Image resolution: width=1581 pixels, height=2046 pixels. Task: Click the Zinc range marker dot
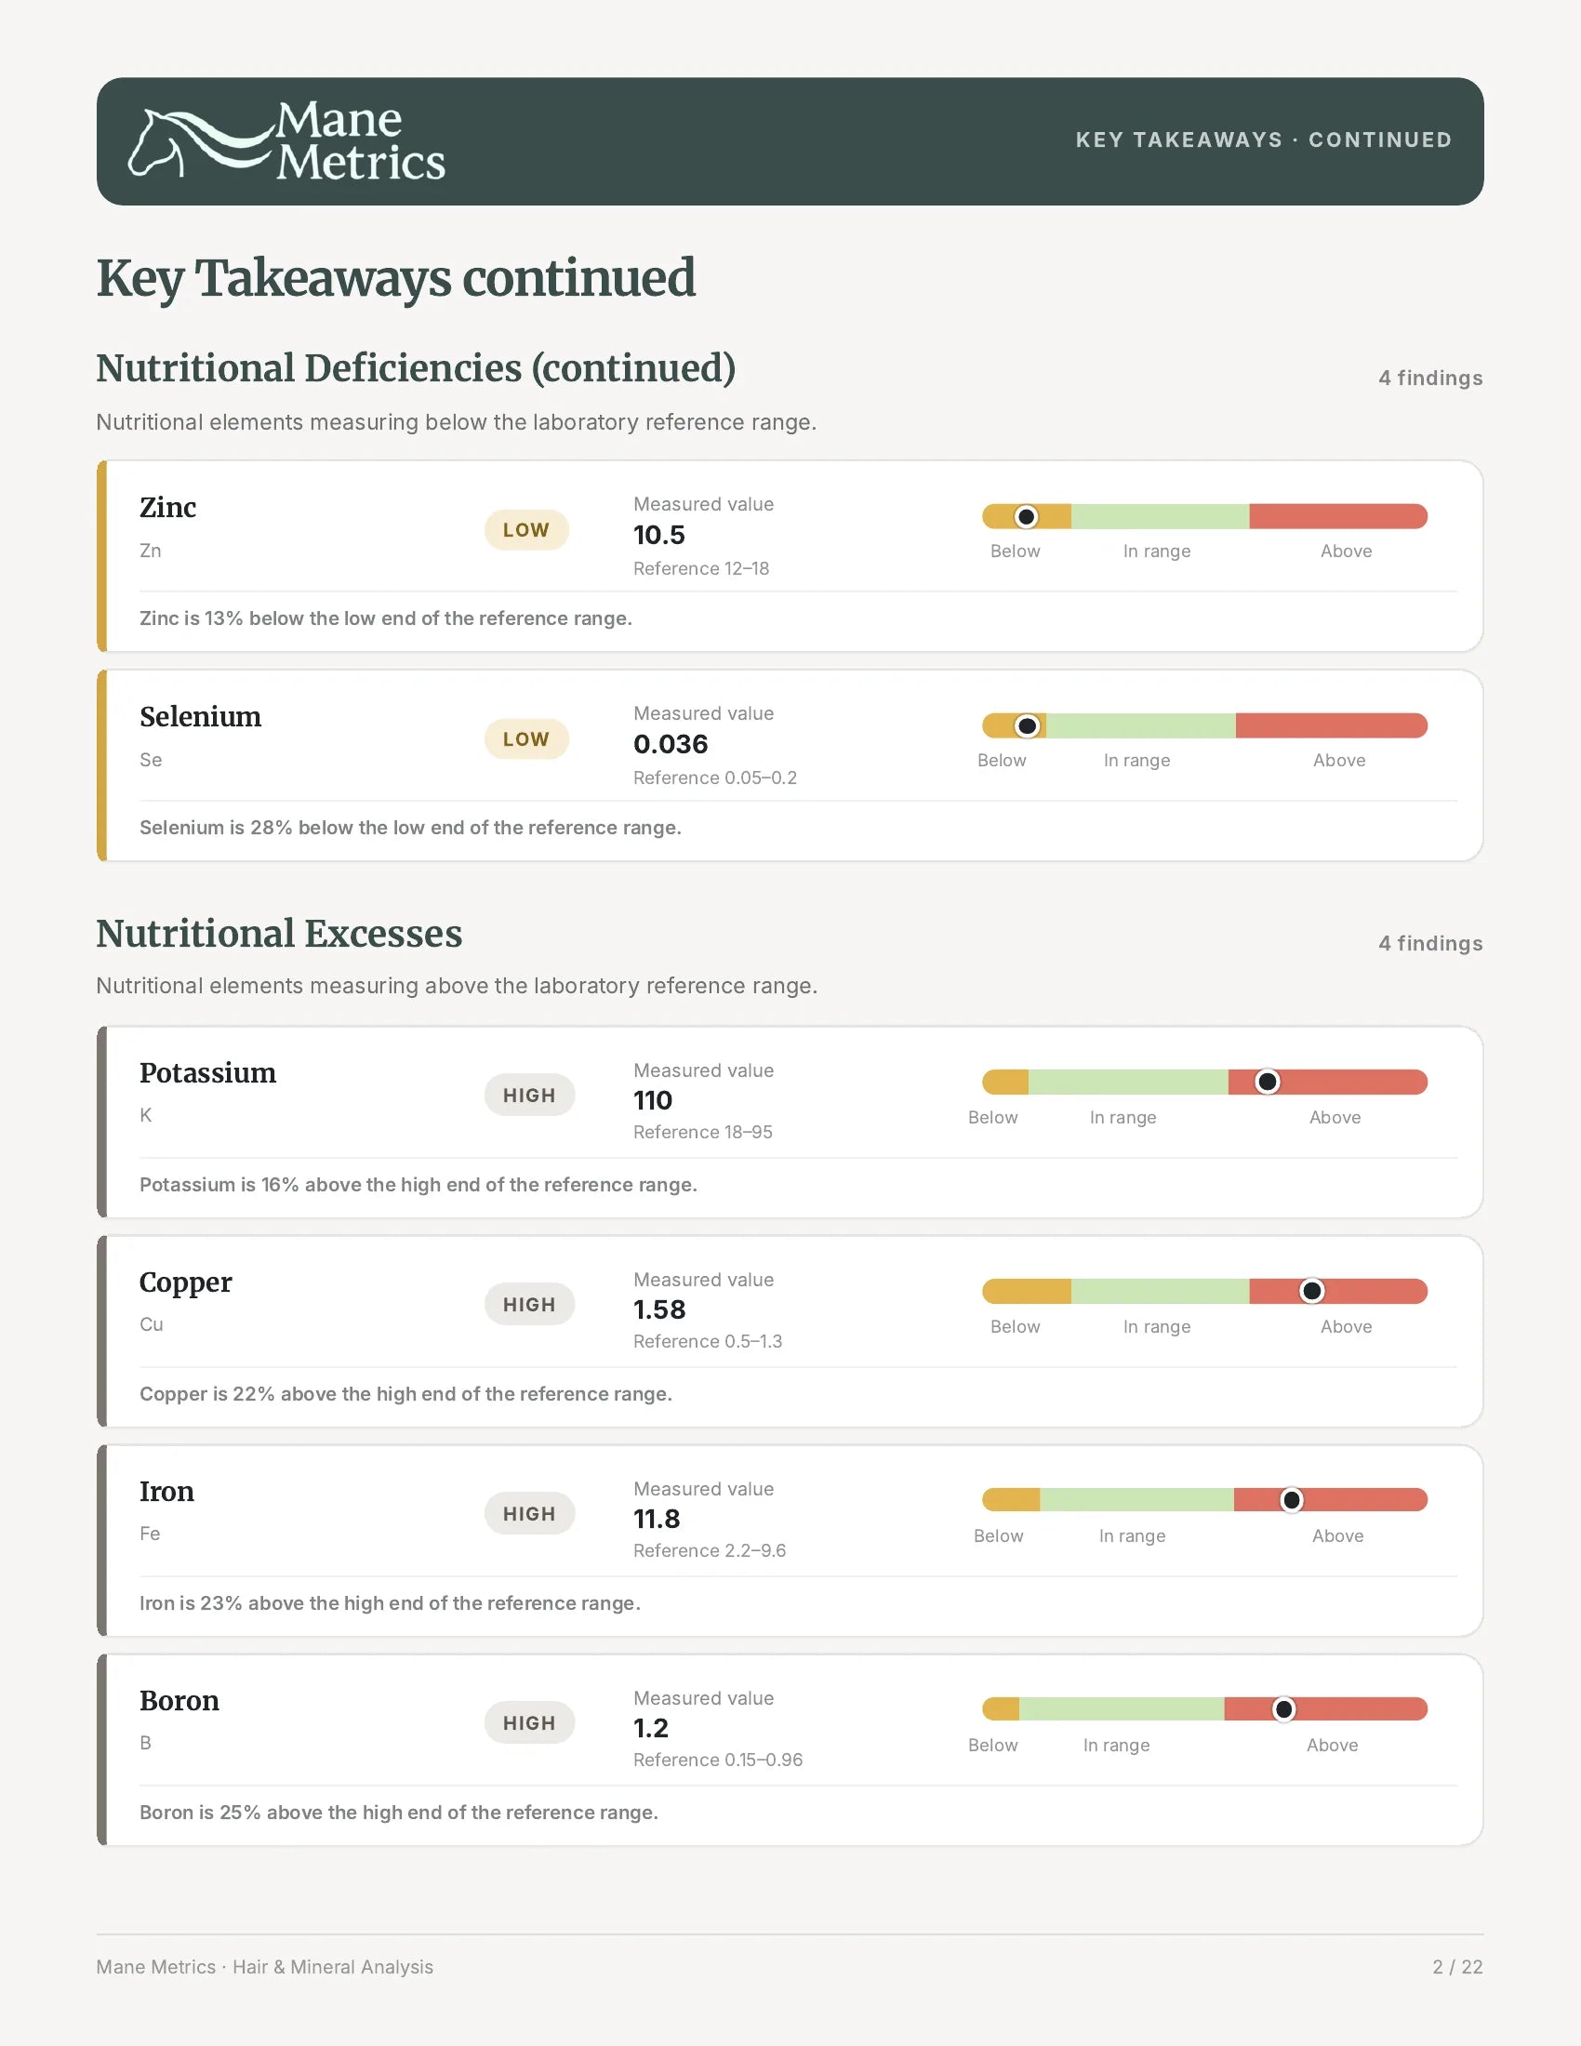point(1027,516)
